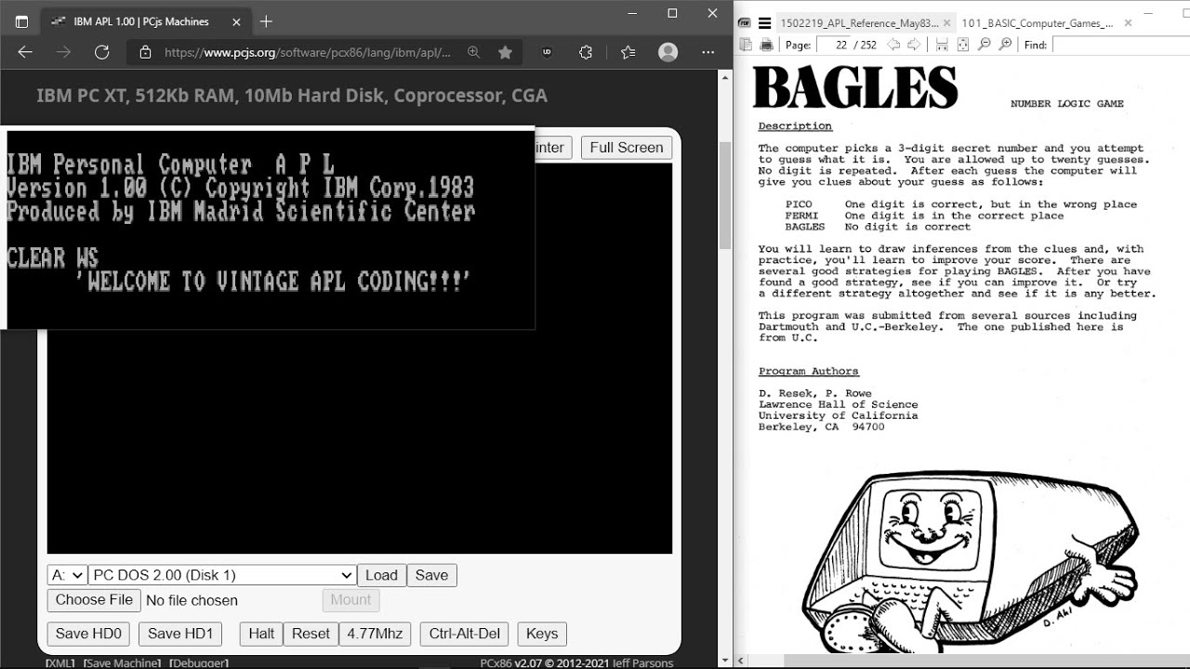
Task: Toggle the favorite star for this page
Action: click(x=505, y=52)
